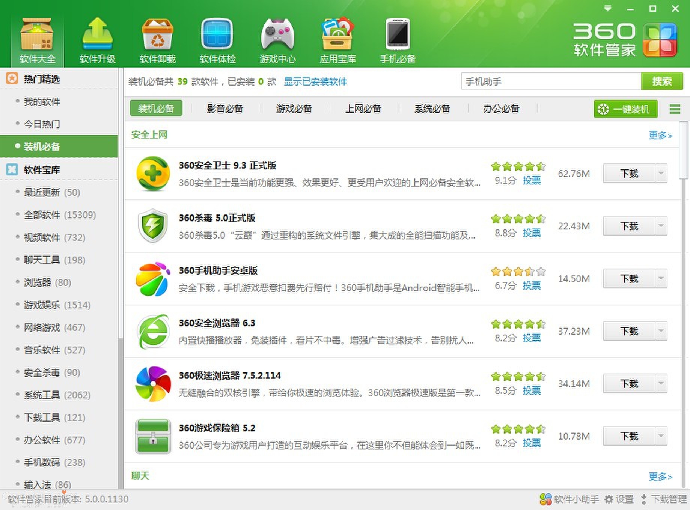Expand download options for 360杀毒
690x510 pixels.
661,226
